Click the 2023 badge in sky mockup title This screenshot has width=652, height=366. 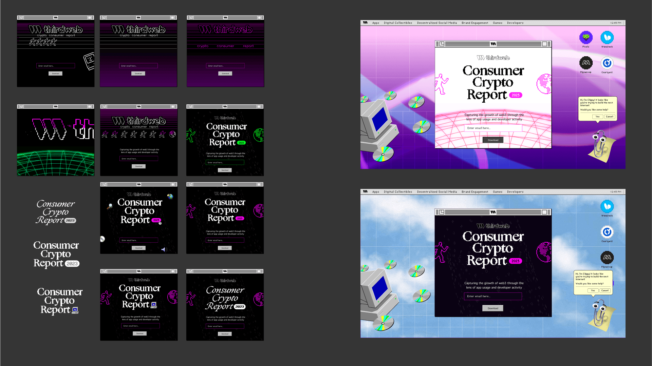(515, 261)
